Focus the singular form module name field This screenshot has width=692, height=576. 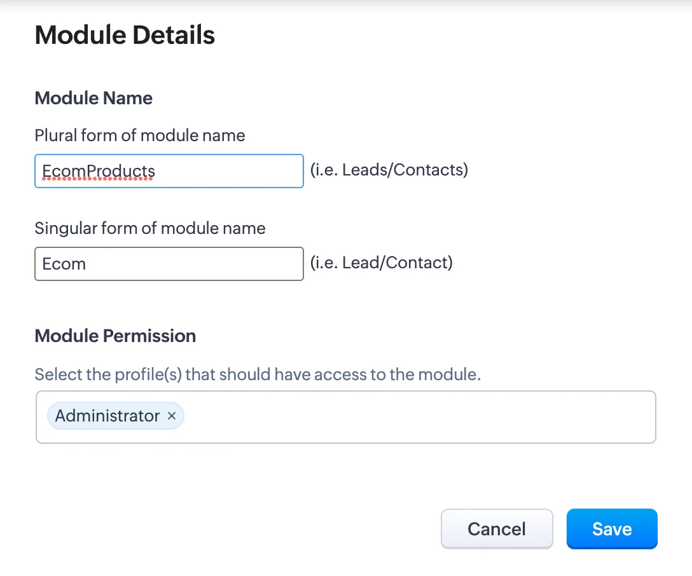click(169, 264)
